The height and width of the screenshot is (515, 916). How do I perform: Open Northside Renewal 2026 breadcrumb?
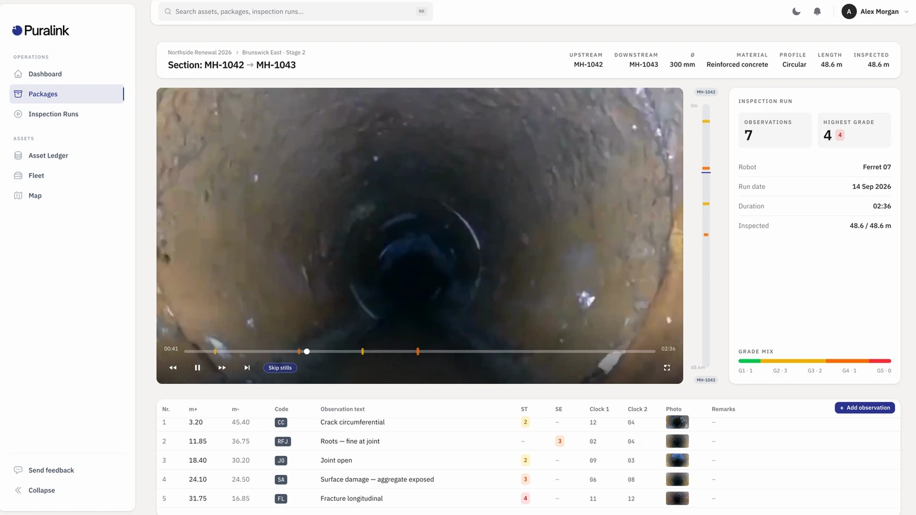click(x=200, y=52)
